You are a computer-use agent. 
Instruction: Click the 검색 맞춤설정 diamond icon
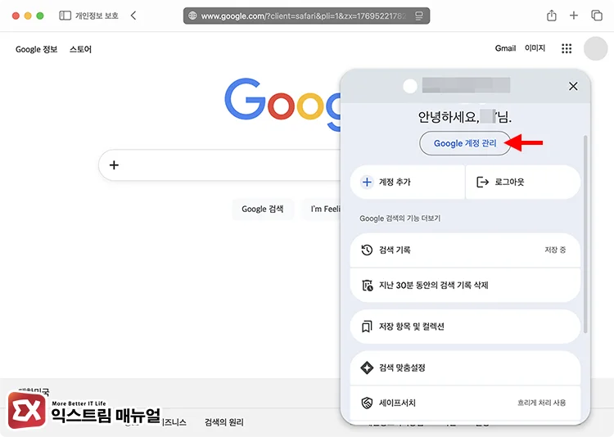pyautogui.click(x=367, y=367)
